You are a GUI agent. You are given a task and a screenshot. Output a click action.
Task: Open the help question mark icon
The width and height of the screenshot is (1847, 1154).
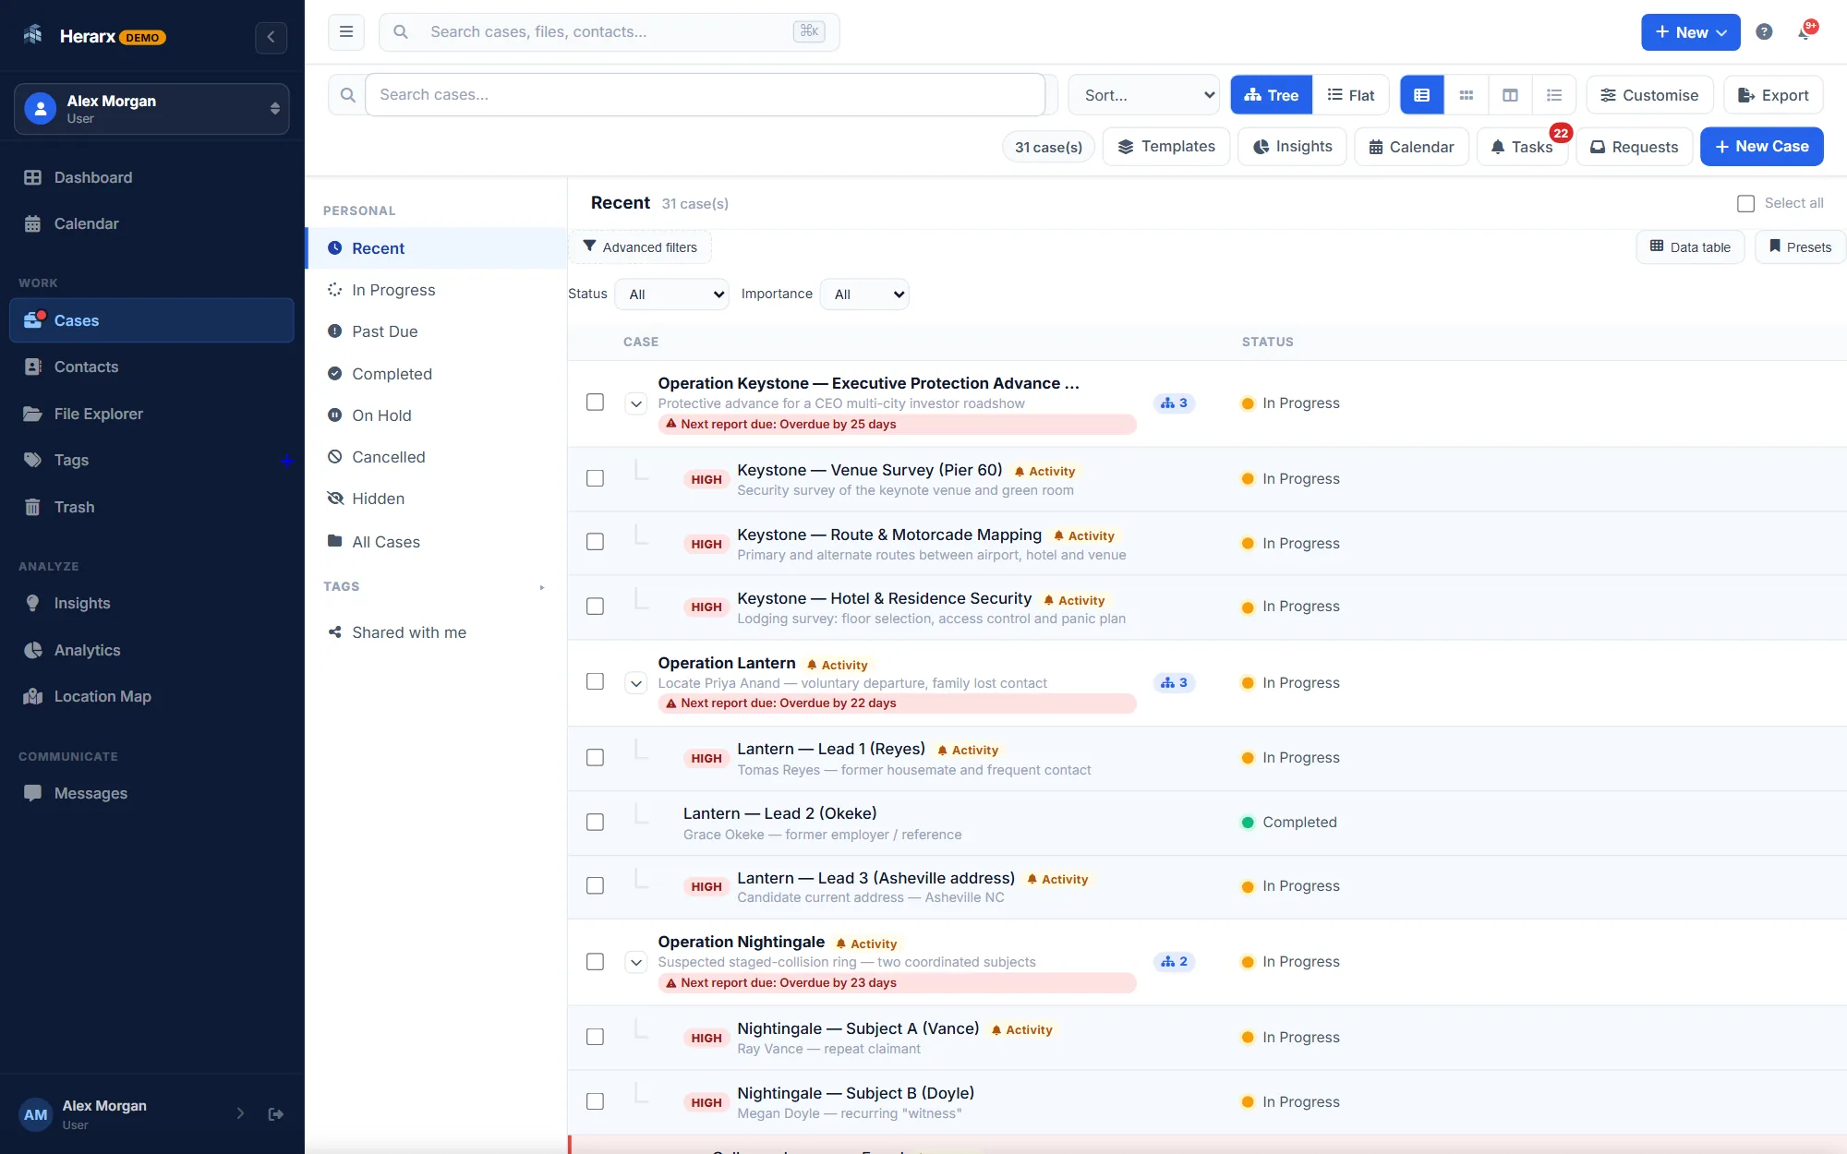coord(1764,32)
